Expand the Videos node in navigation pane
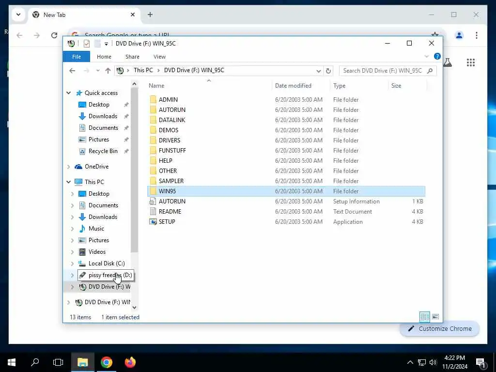The height and width of the screenshot is (372, 496). coord(72,252)
